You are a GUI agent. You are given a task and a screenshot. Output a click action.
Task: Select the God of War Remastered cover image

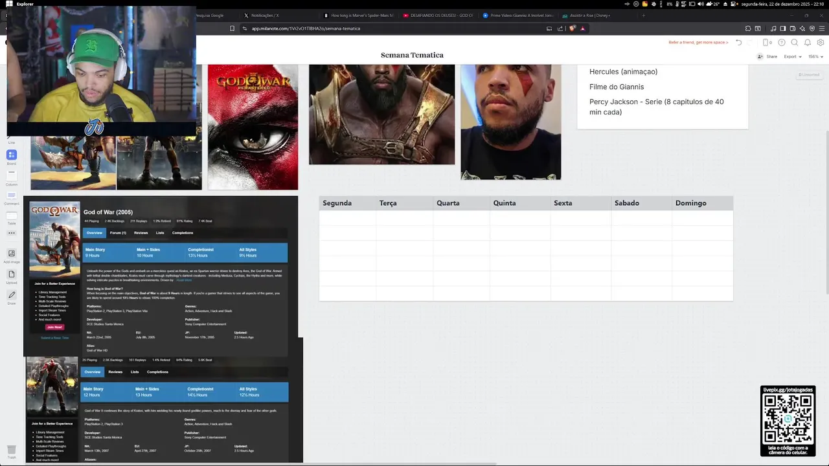pyautogui.click(x=253, y=127)
